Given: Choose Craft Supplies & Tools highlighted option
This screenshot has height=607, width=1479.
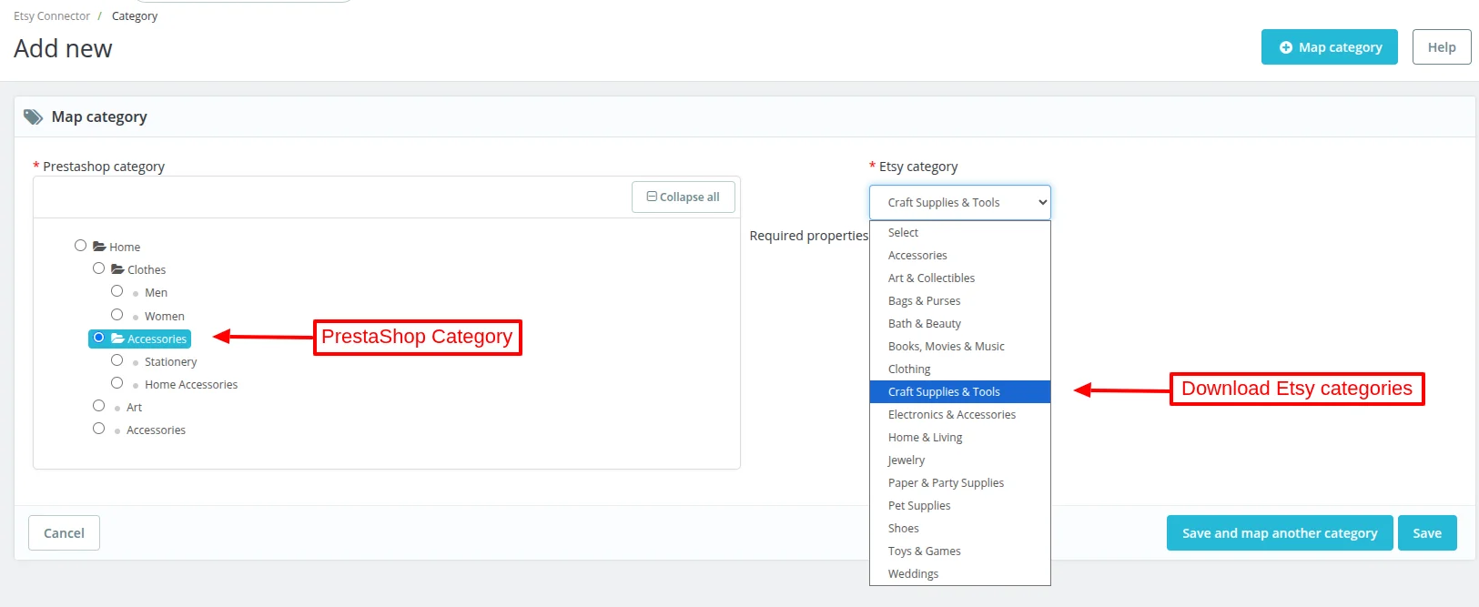Looking at the screenshot, I should (x=960, y=392).
